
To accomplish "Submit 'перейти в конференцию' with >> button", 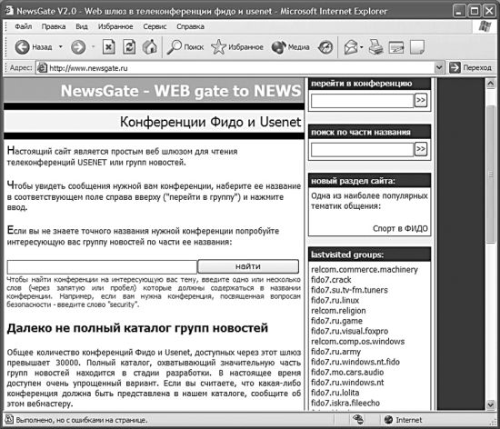I will (421, 100).
